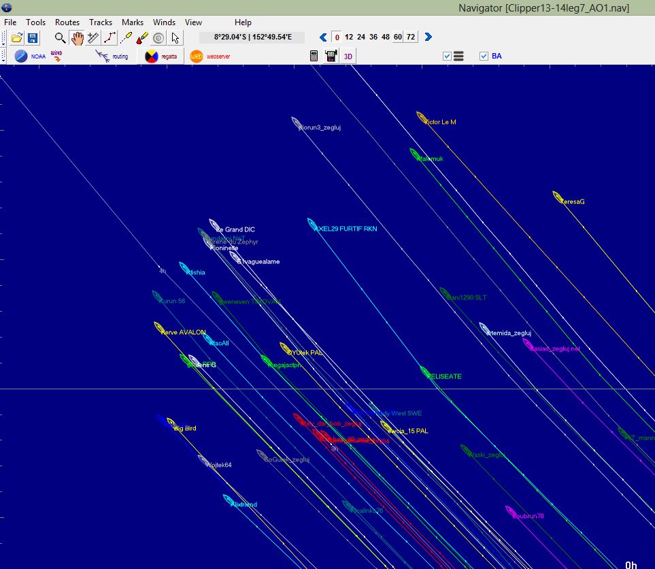
Task: Switch to 3D view
Action: coord(348,56)
